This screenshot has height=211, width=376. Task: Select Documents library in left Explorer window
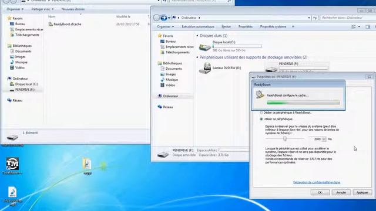point(21,51)
